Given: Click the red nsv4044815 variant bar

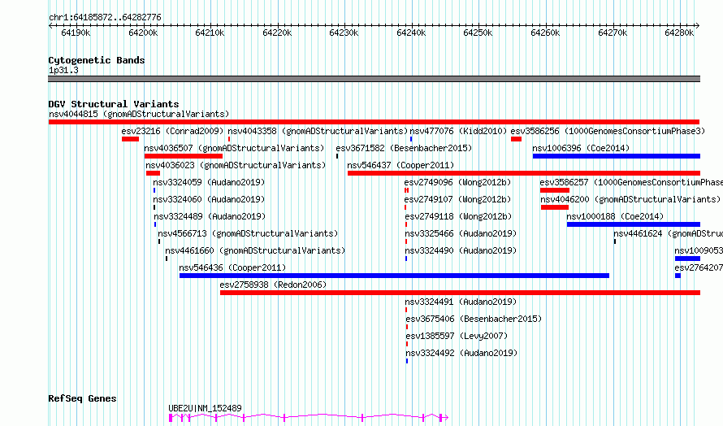Looking at the screenshot, I should pos(374,122).
